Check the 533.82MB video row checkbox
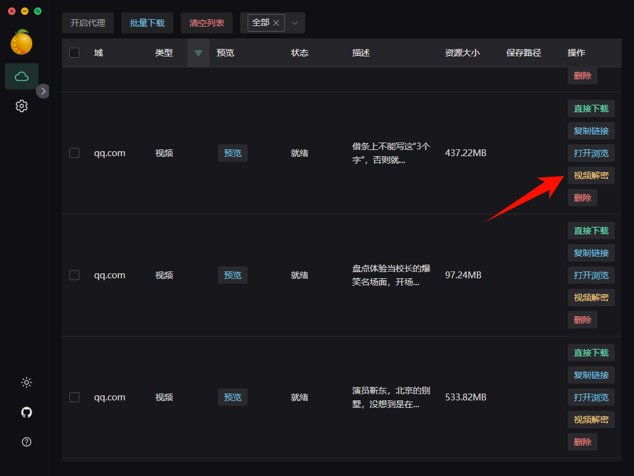634x476 pixels. (x=74, y=397)
